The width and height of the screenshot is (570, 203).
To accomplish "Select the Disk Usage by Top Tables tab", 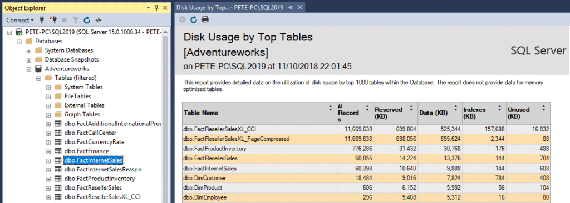I will [230, 7].
